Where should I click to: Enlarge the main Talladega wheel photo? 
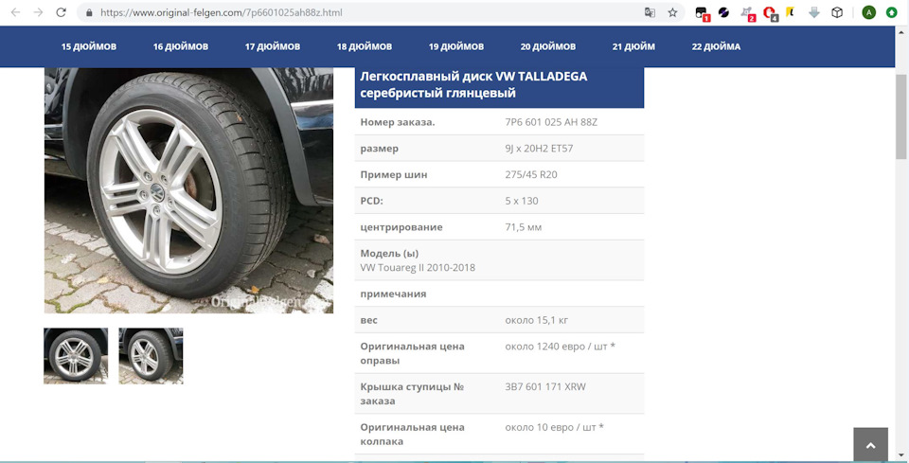188,190
